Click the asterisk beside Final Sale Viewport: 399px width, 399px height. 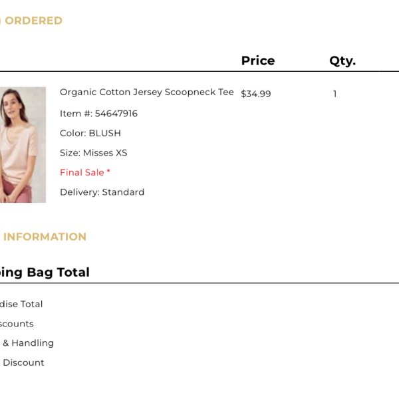[x=108, y=171]
